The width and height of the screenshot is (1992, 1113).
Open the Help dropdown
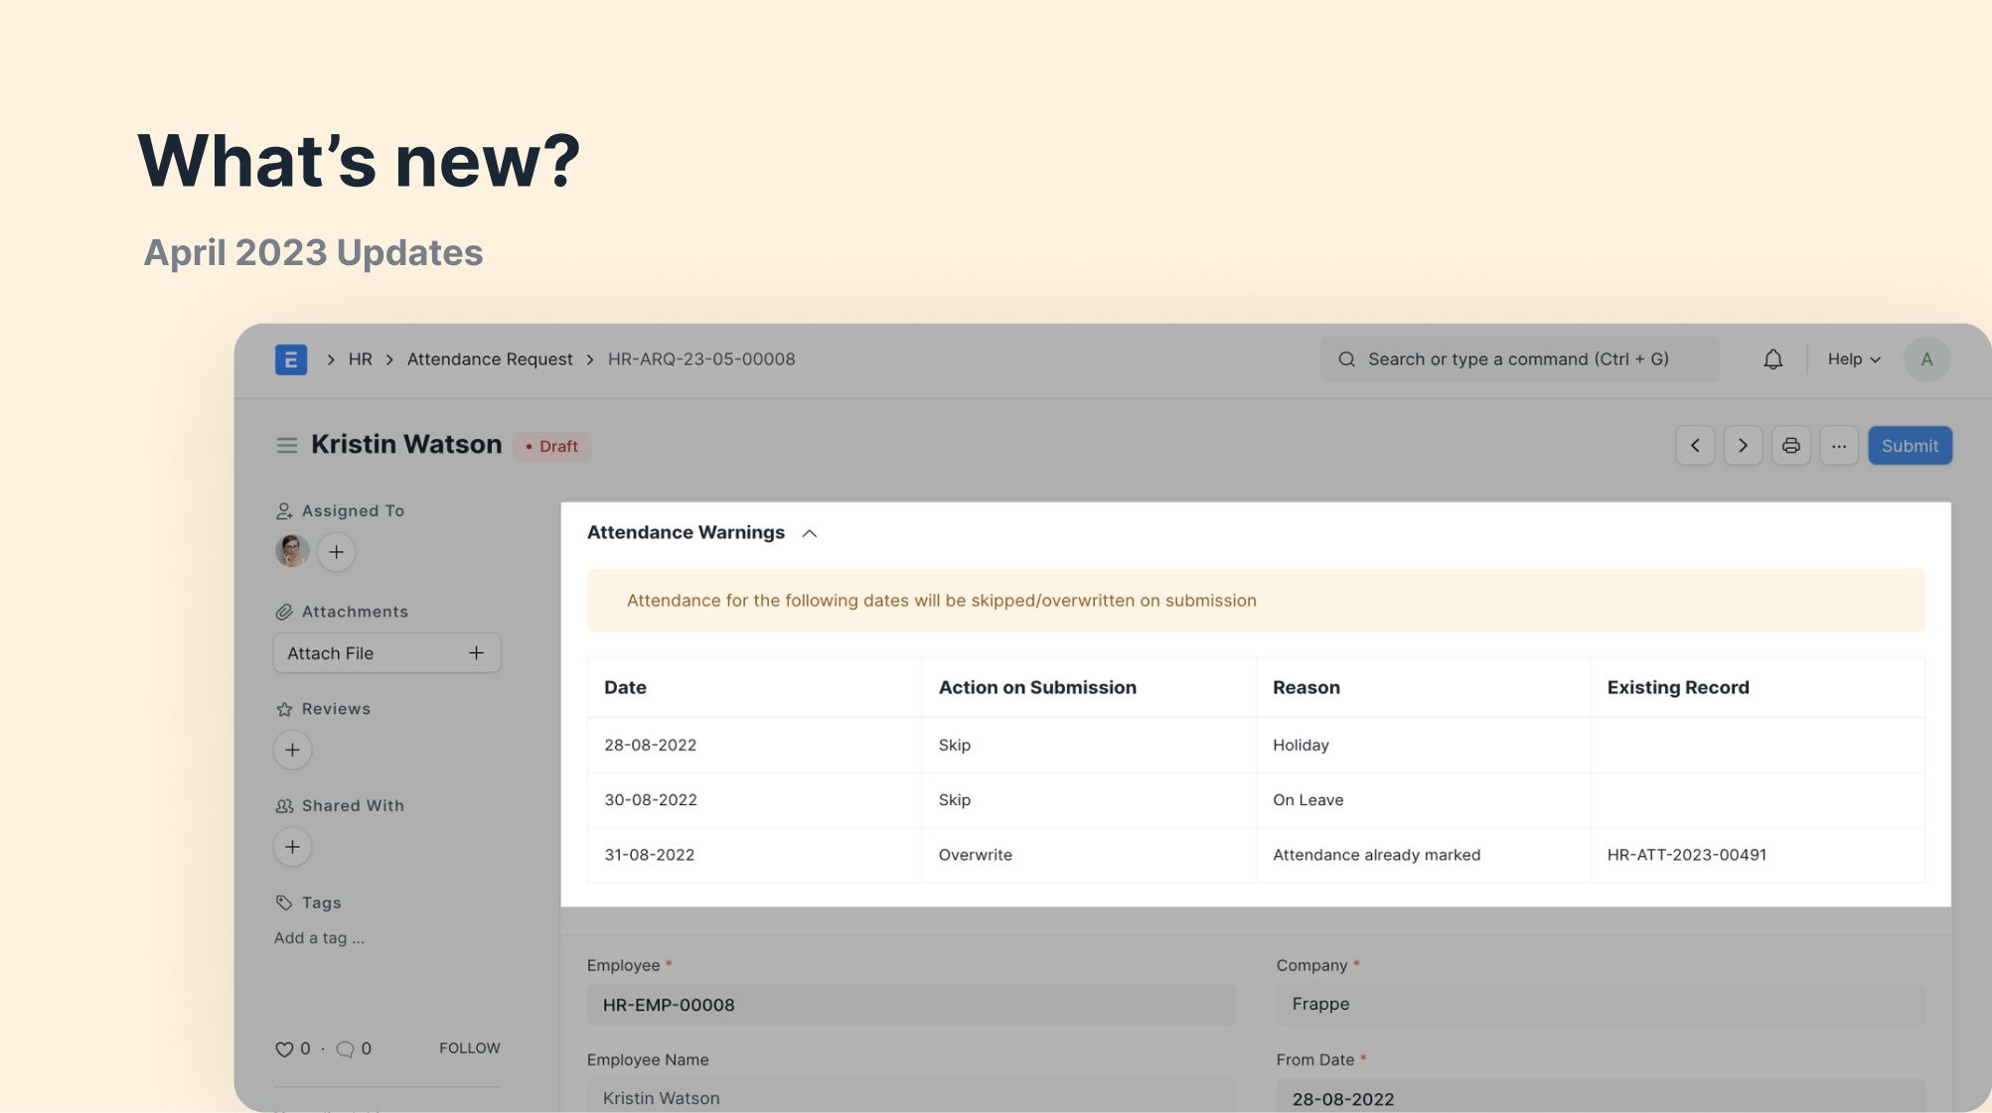click(x=1852, y=358)
